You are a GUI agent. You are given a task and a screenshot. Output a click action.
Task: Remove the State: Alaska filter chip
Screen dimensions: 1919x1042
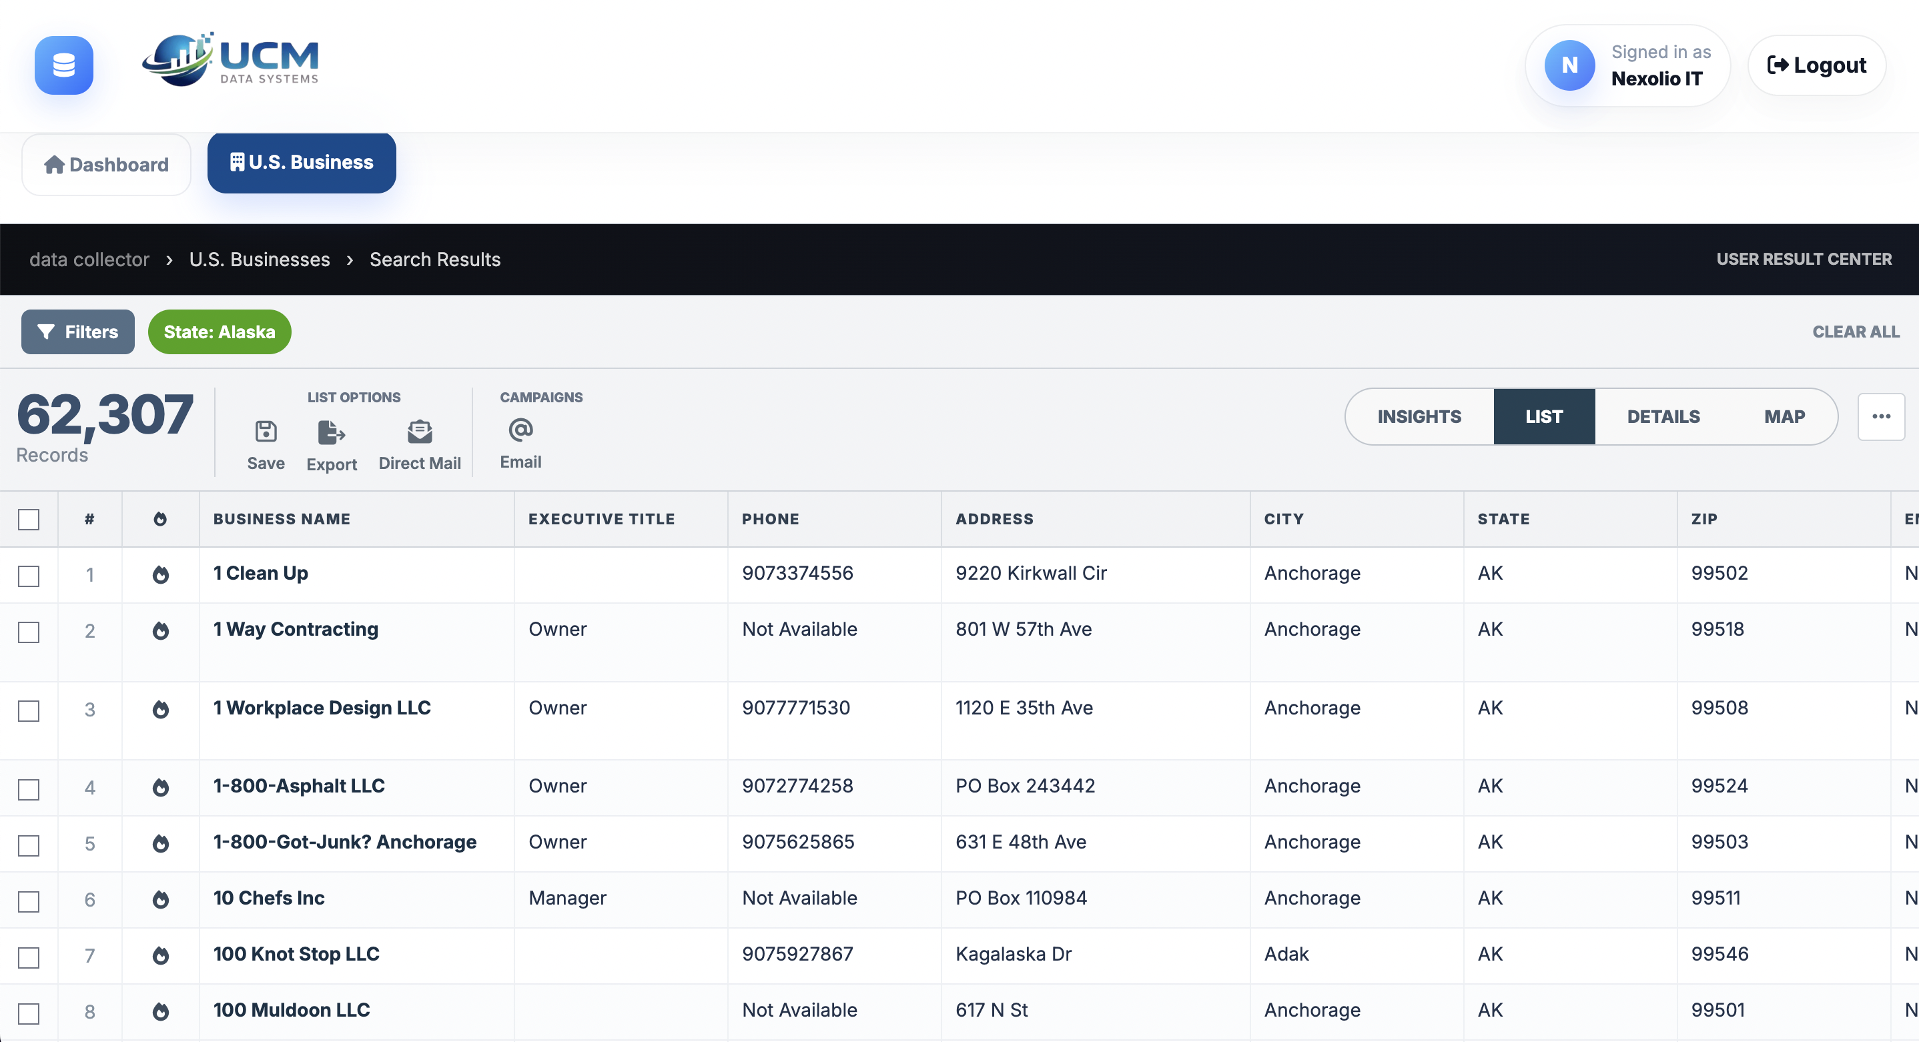click(x=219, y=332)
